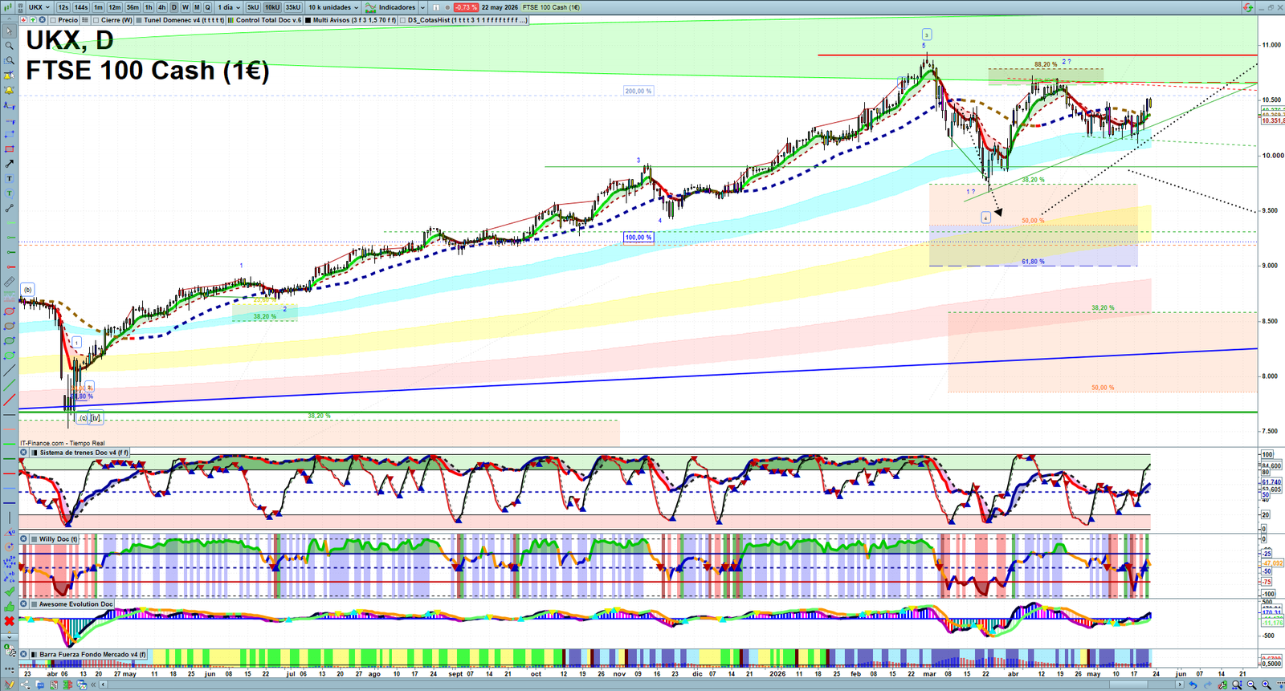Toggle the Willy Doc panel icon
This screenshot has width=1285, height=691.
tap(34, 539)
